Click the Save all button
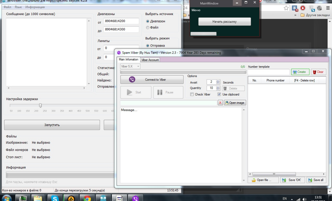This screenshot has width=332, height=201. point(316,180)
